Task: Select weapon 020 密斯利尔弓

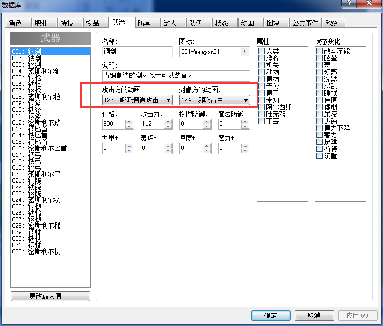Action: point(50,174)
